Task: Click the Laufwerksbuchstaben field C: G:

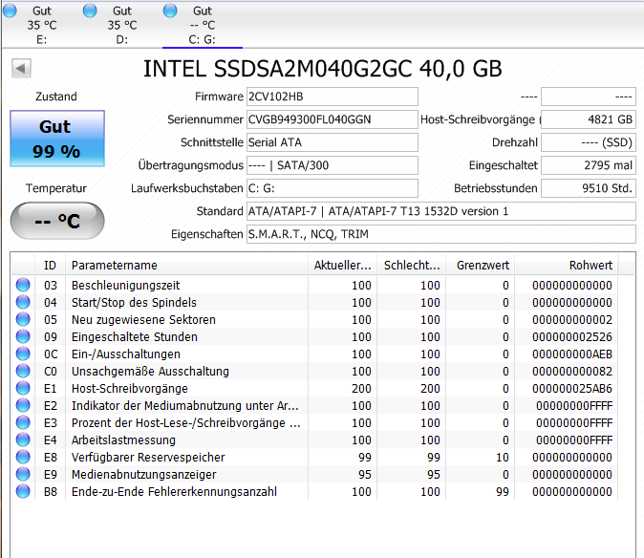Action: tap(332, 188)
